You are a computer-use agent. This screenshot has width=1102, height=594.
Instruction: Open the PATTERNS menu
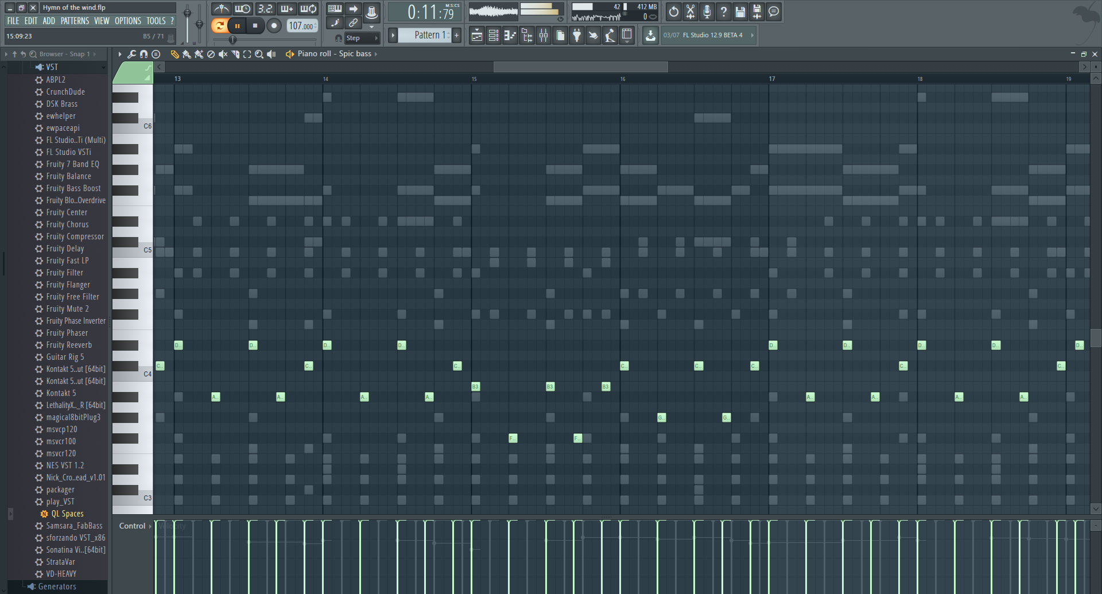pos(75,21)
